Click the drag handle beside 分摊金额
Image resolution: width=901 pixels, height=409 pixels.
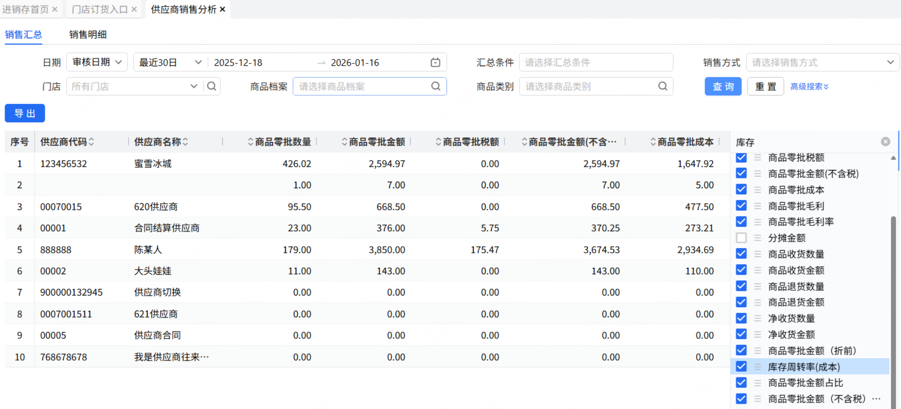(x=757, y=238)
